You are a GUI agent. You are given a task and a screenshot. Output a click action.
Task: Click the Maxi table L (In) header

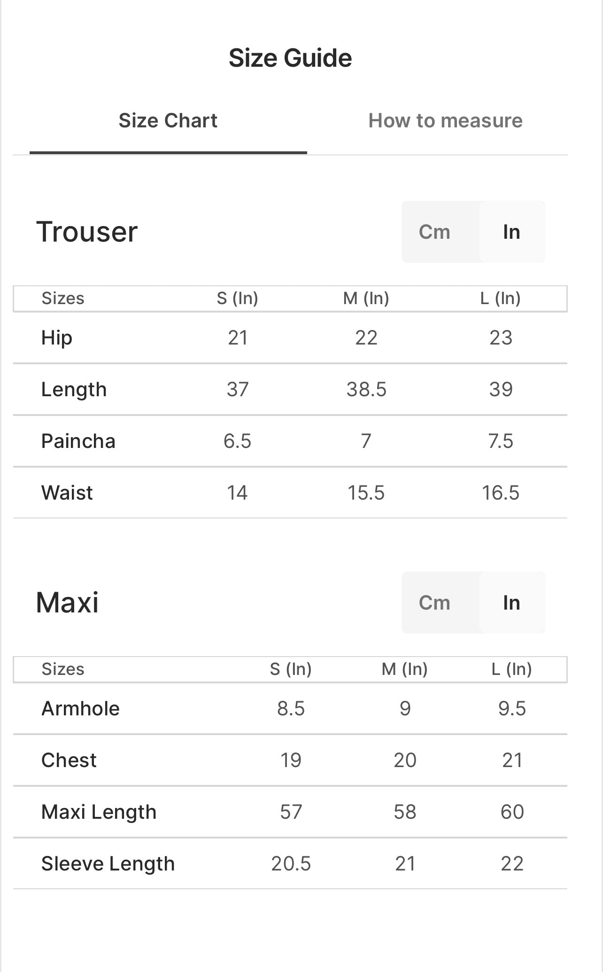tap(511, 669)
